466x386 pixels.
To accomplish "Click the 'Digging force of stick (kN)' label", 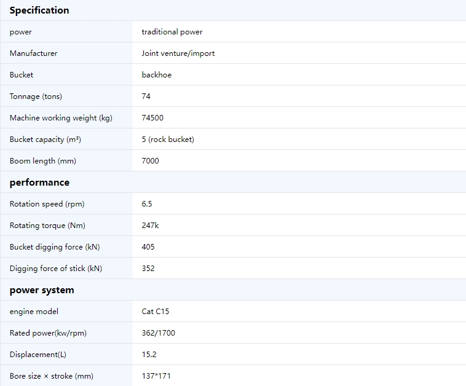I will click(x=56, y=269).
